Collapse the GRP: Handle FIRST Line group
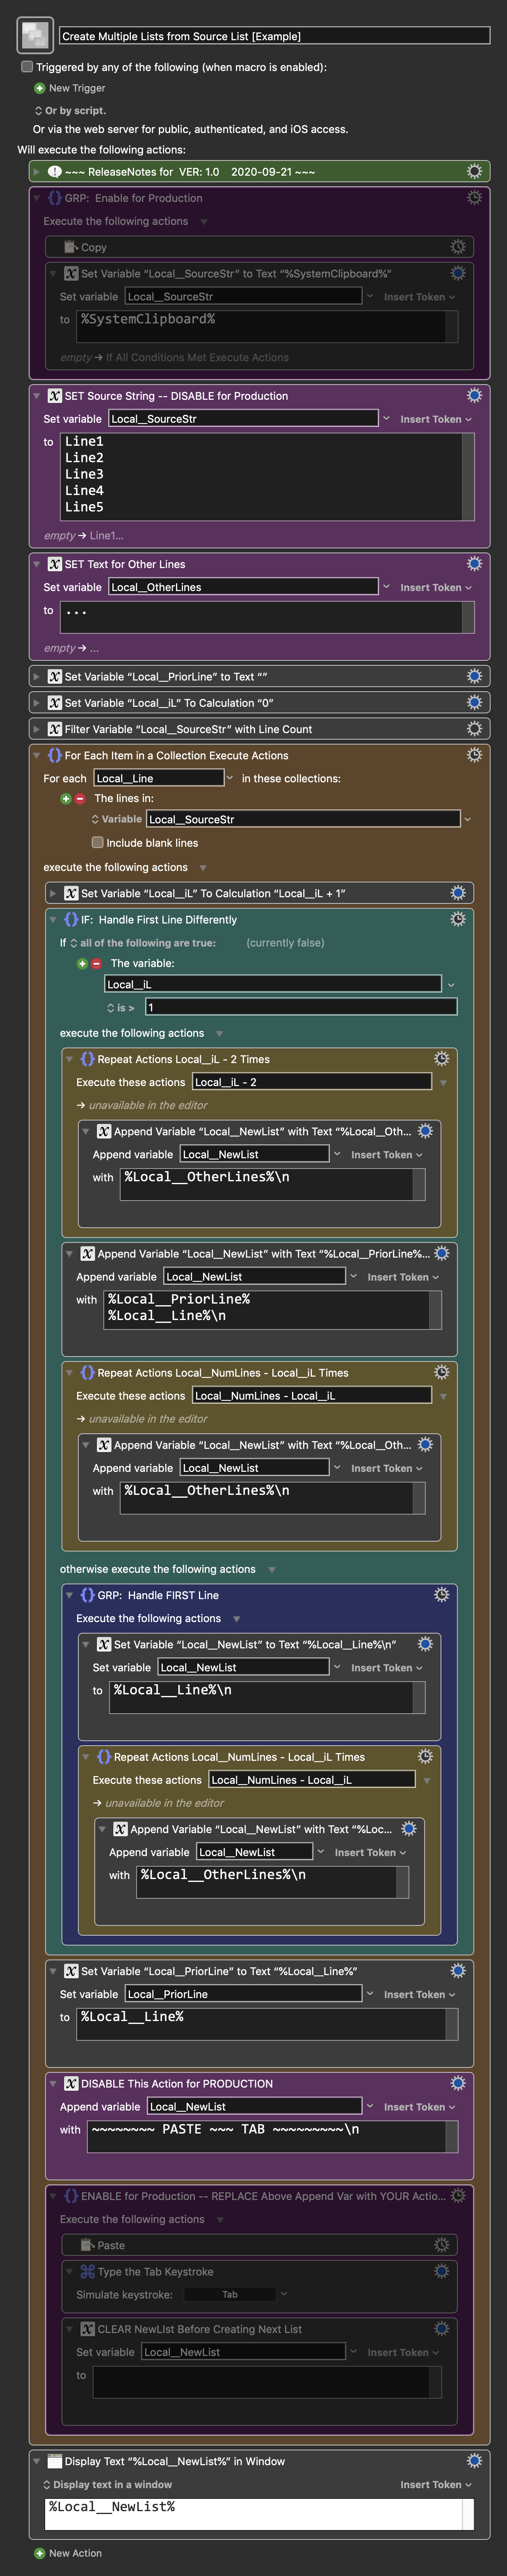The width and height of the screenshot is (507, 2576). [x=70, y=1595]
